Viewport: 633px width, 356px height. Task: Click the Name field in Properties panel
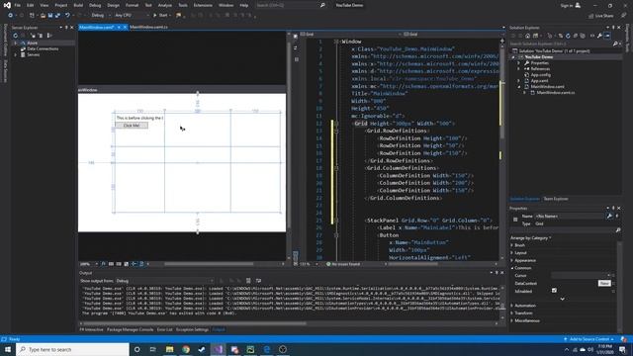click(x=570, y=216)
